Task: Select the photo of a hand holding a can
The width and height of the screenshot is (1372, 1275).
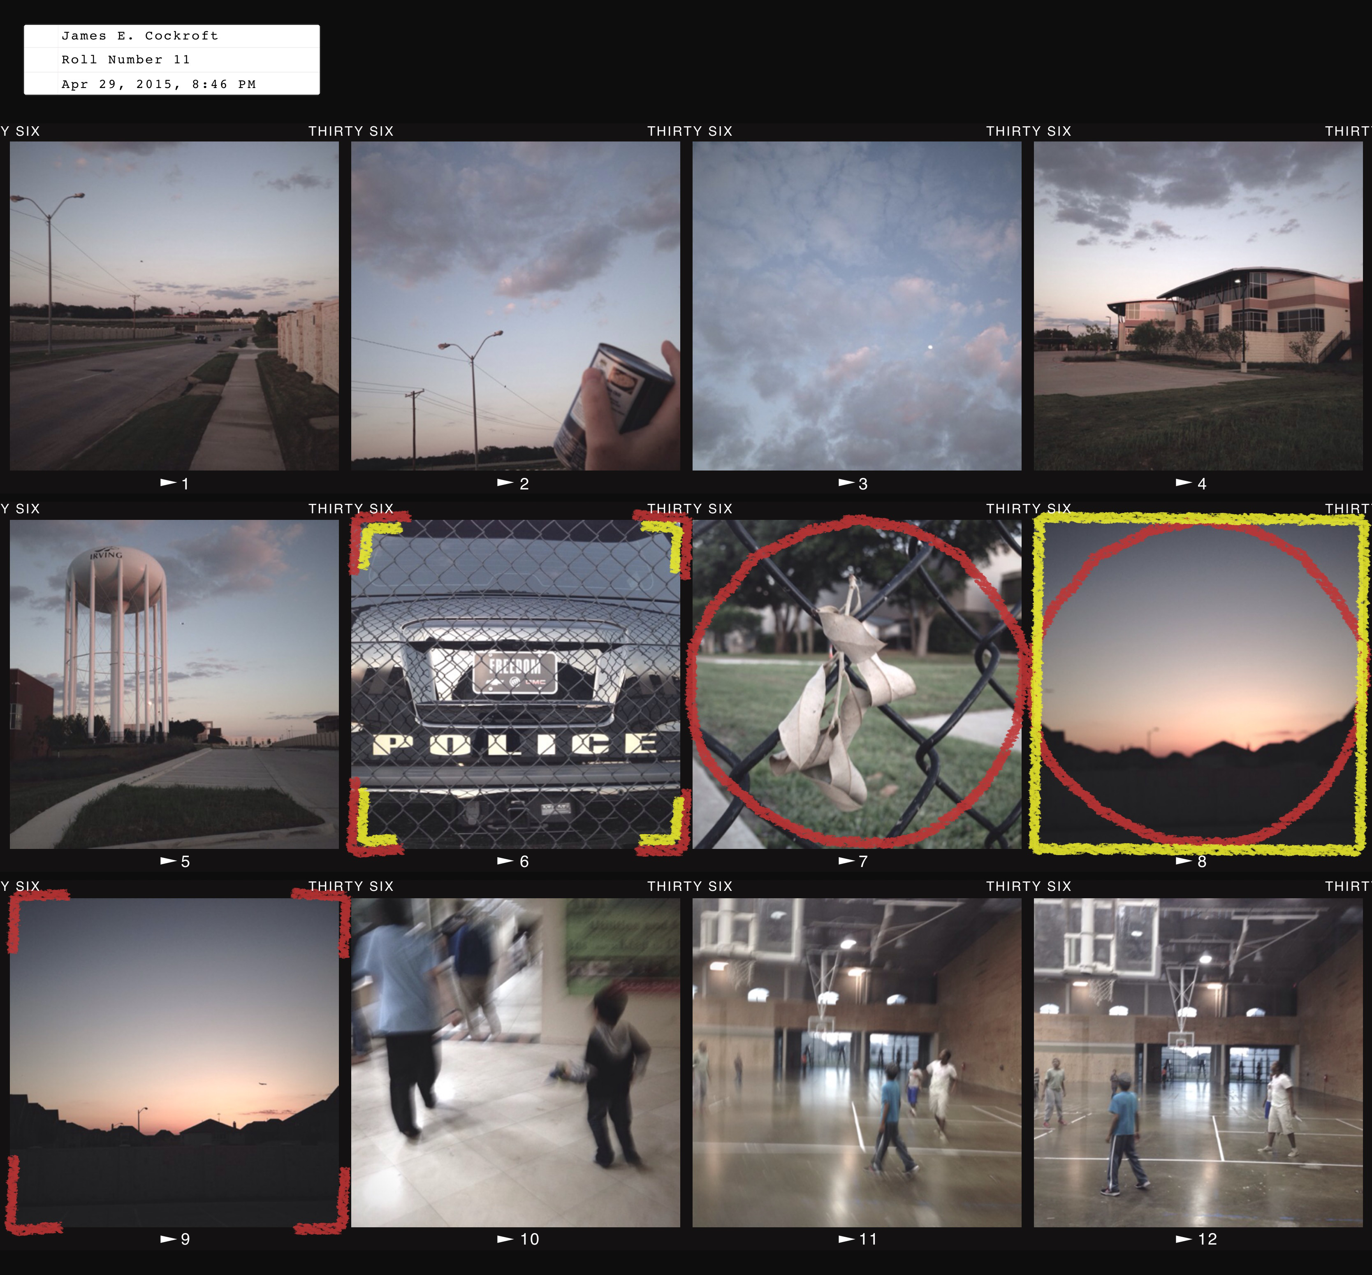Action: tap(515, 306)
